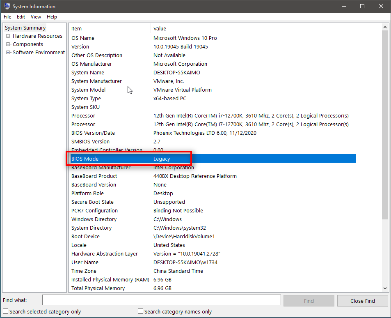Viewport: 391px width, 318px height.
Task: Click the scroll up arrow of the list
Action: 385,27
